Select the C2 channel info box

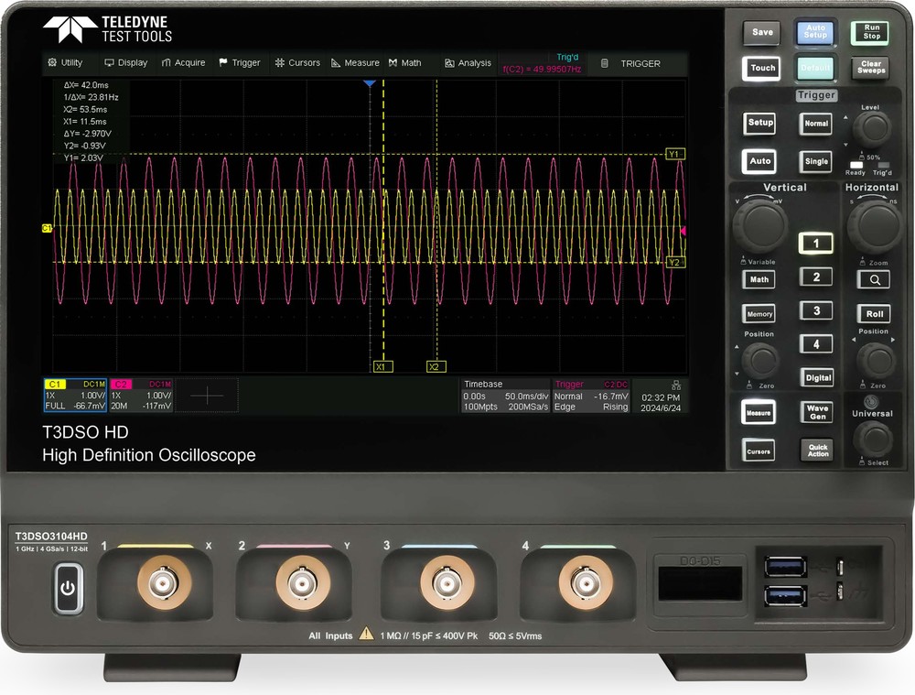coord(141,396)
